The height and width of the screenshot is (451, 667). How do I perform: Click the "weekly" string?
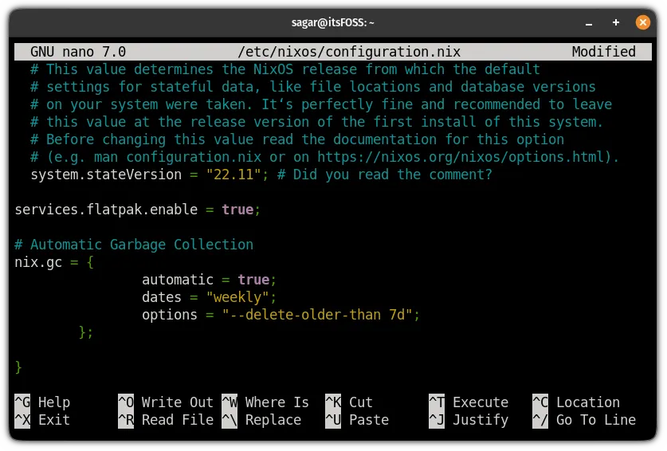237,297
